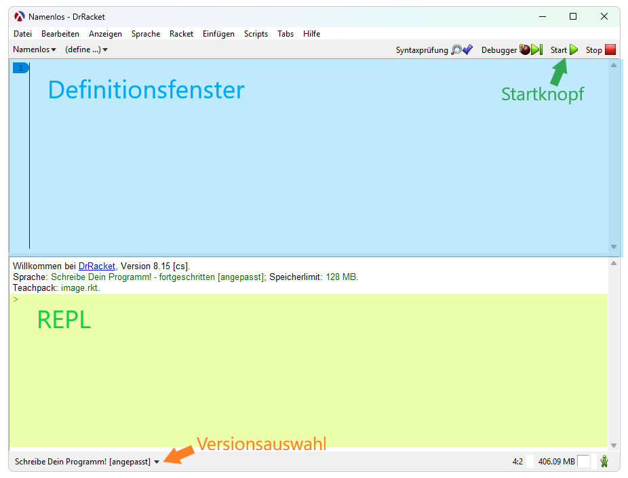628x478 pixels.
Task: Click the blue checkmark next to Syntaxprüfung
Action: [x=467, y=49]
